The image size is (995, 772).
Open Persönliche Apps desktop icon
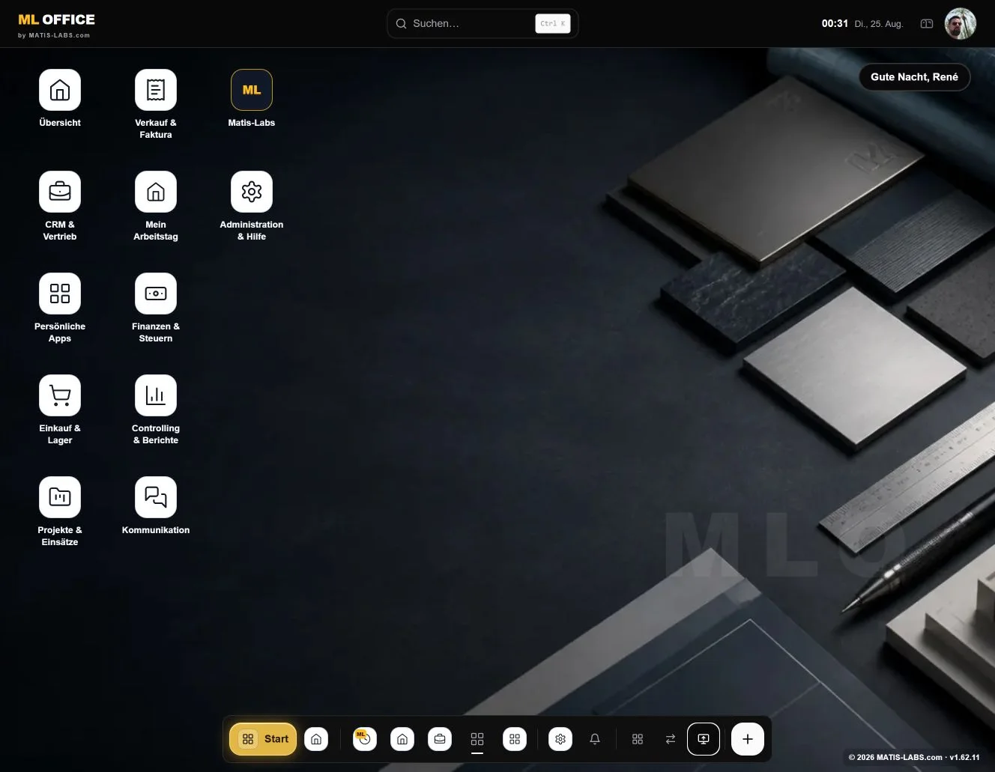[x=60, y=294]
